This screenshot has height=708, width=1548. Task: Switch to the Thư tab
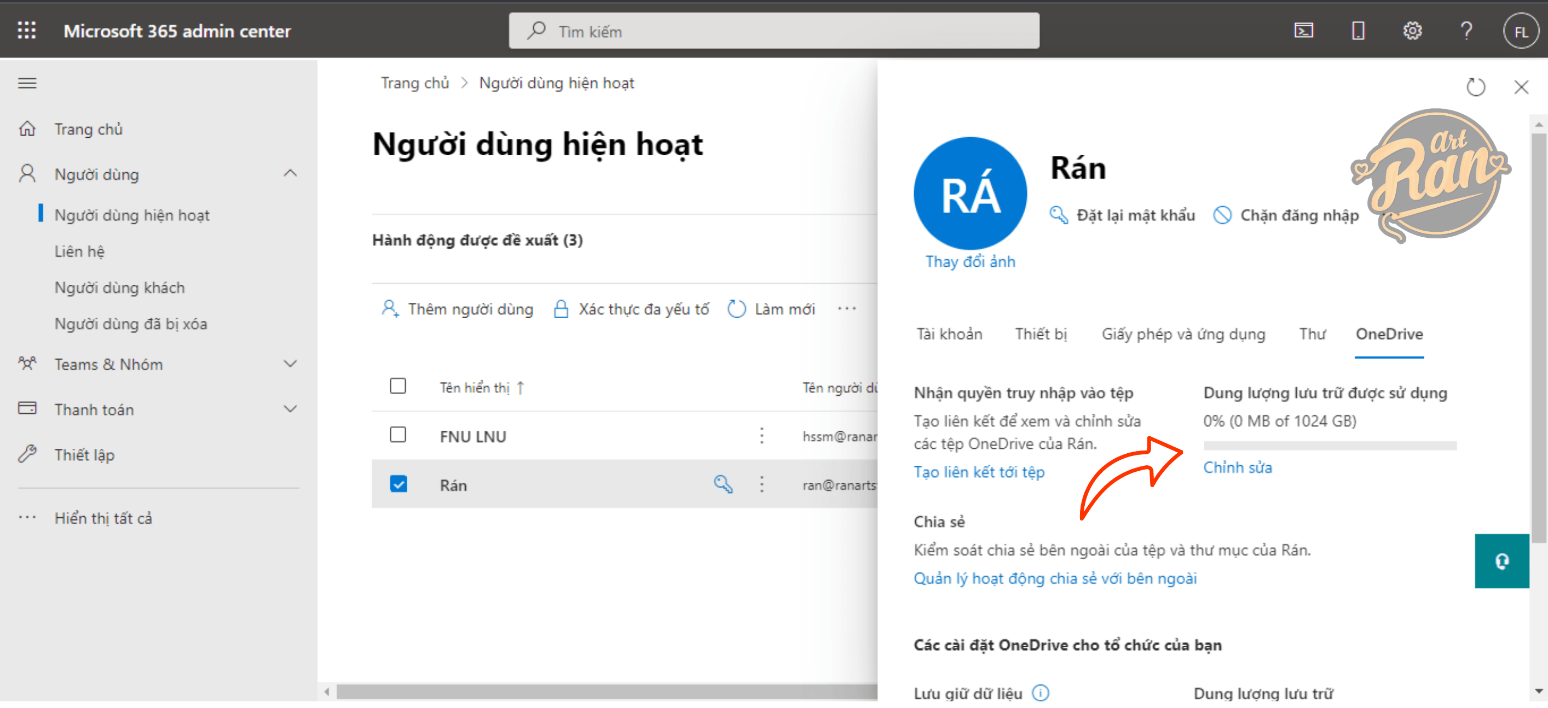click(1312, 333)
